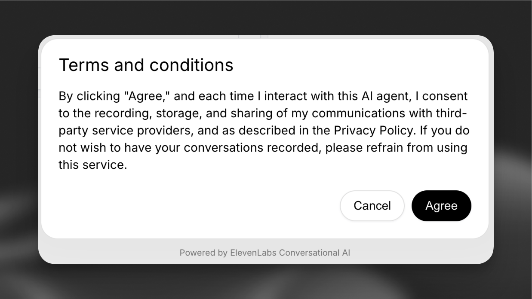Click the words "Powered by" in the footer
This screenshot has width=532, height=299.
(203, 253)
